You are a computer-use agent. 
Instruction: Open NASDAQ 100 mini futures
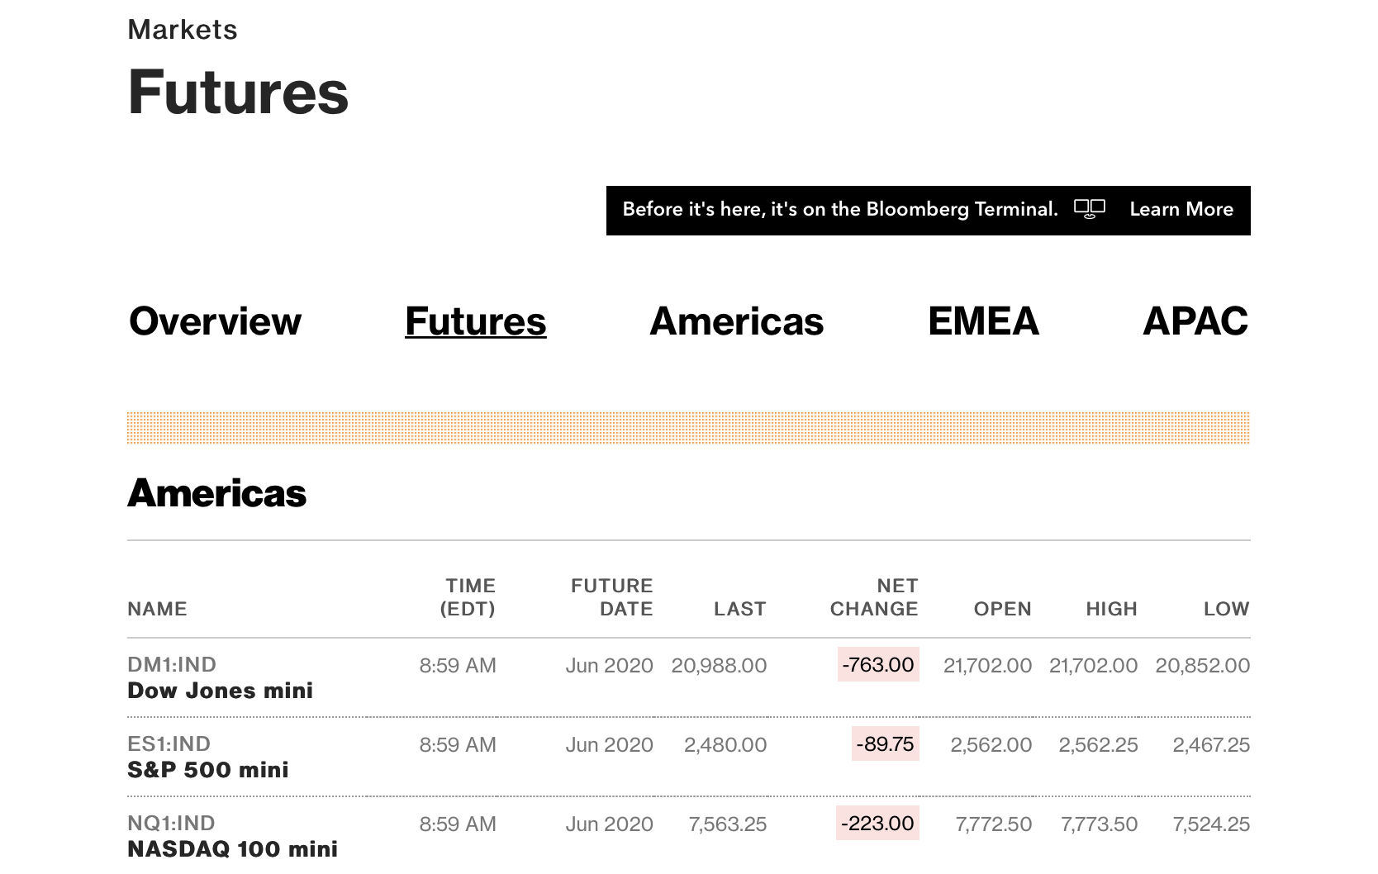click(x=232, y=849)
